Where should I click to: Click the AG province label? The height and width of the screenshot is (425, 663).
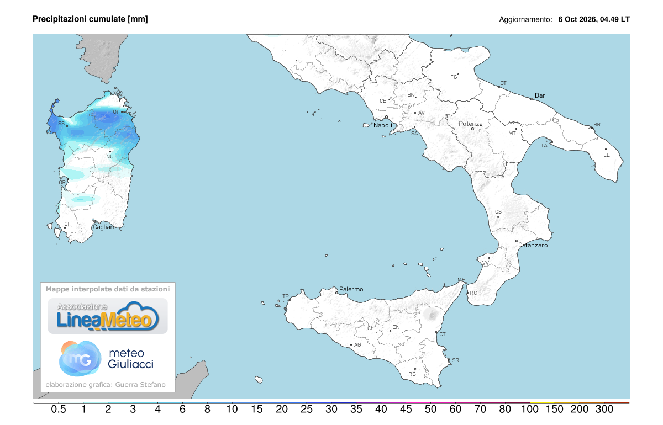tap(357, 344)
